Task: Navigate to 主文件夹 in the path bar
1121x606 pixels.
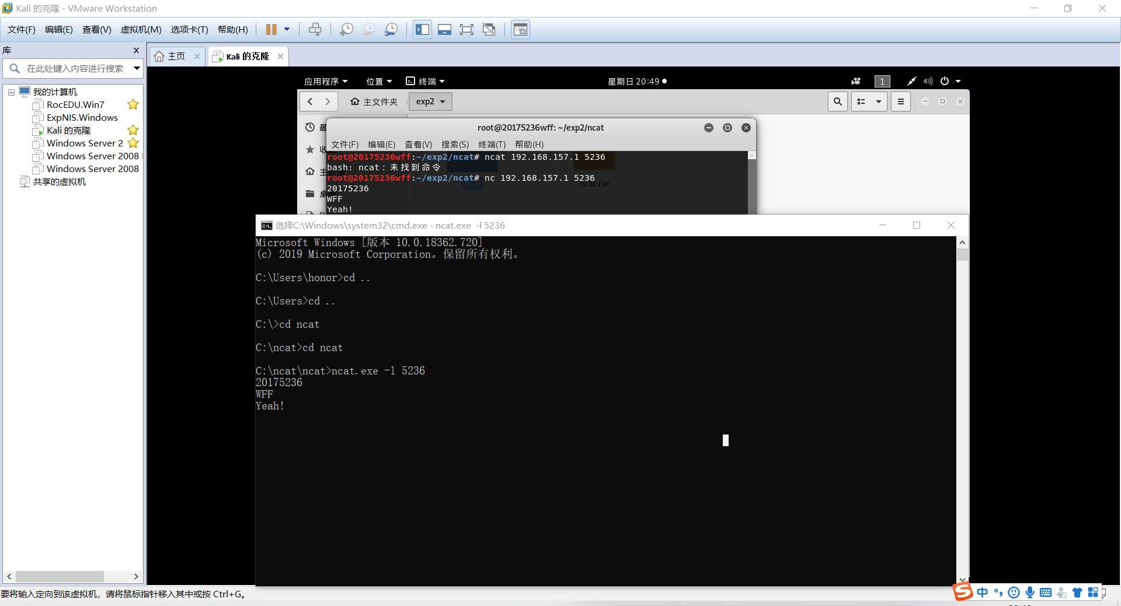Action: (374, 101)
